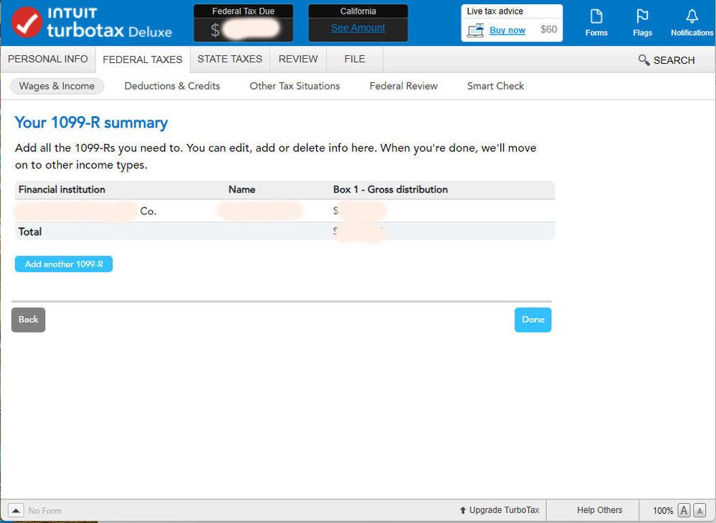716x523 pixels.
Task: Open Other Tax Situations
Action: click(x=295, y=86)
